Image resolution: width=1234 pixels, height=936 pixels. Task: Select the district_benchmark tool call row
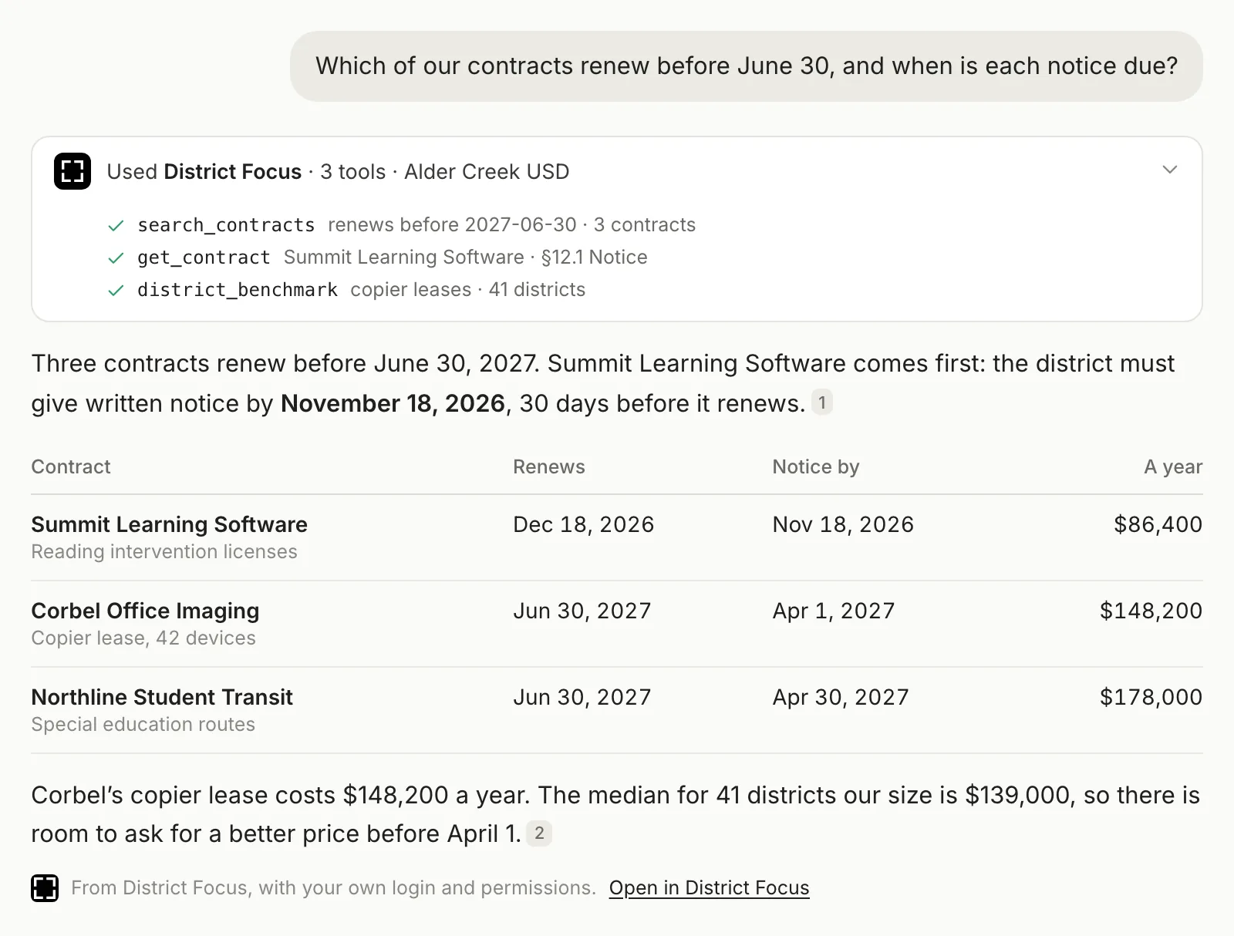click(346, 290)
